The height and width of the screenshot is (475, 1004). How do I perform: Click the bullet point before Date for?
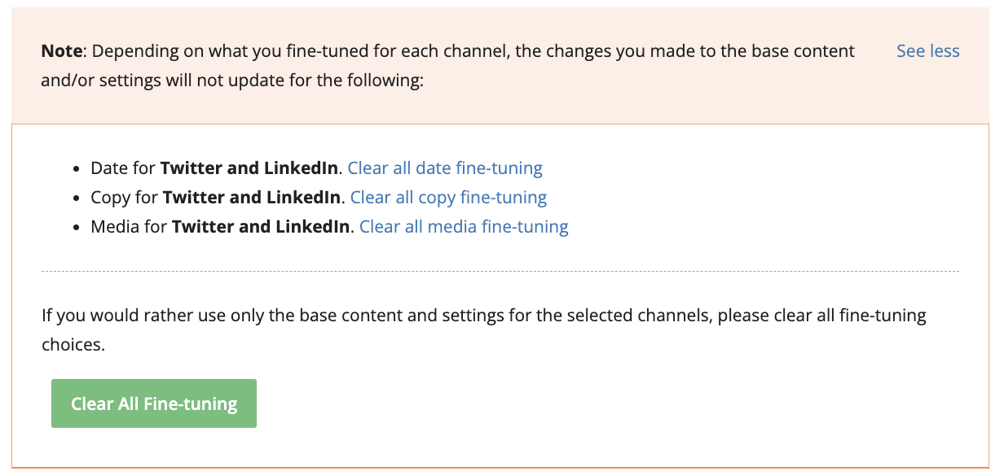(76, 169)
